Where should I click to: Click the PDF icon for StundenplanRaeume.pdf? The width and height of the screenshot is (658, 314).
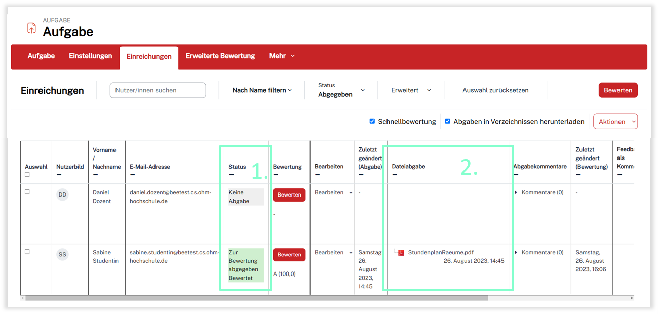[x=401, y=253]
